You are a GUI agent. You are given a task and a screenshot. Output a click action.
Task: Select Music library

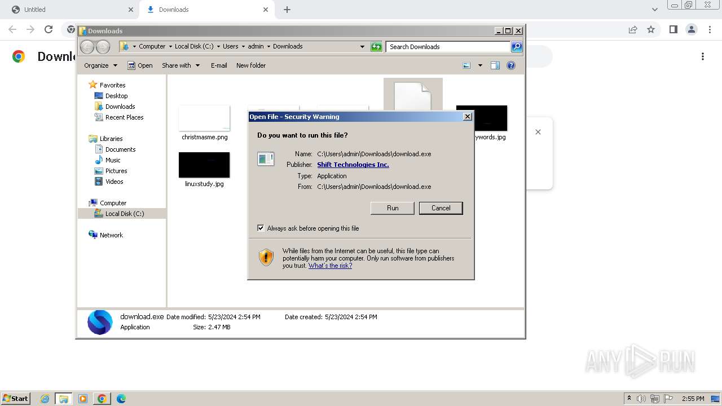pos(112,160)
